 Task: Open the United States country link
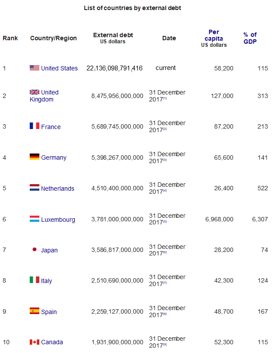click(x=59, y=68)
